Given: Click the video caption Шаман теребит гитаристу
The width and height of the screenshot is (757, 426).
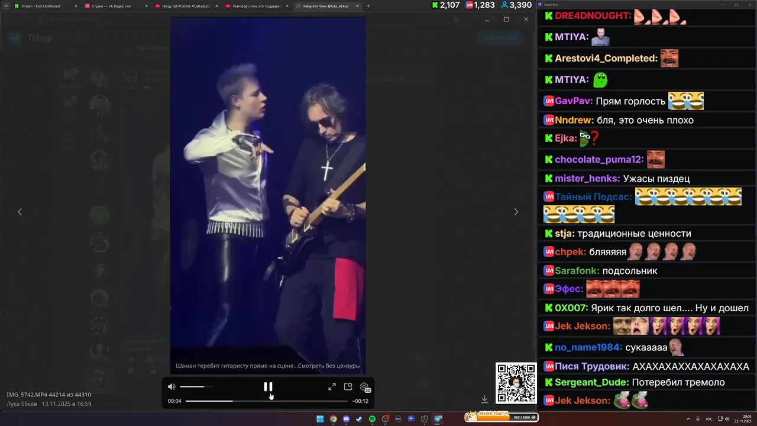Looking at the screenshot, I should click(268, 366).
